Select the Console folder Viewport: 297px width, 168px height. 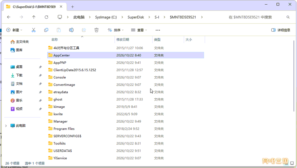click(x=126, y=77)
